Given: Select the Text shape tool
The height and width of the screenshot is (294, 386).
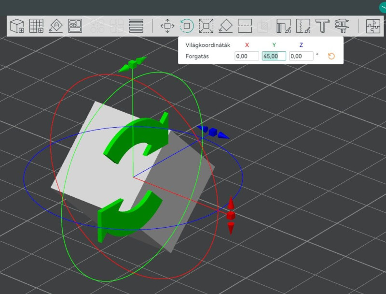Looking at the screenshot, I should 322,26.
